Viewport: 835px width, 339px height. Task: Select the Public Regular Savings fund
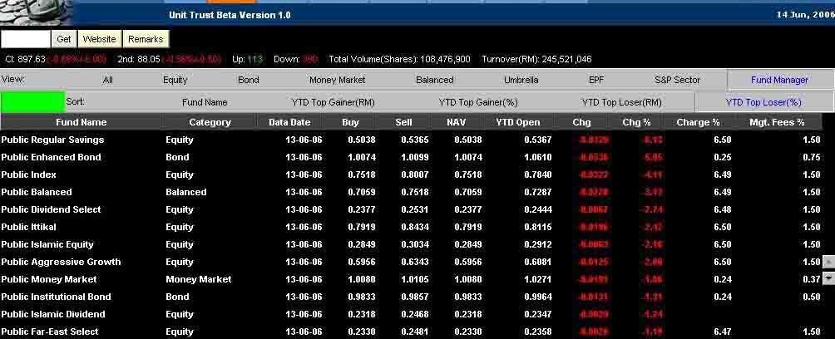(52, 140)
